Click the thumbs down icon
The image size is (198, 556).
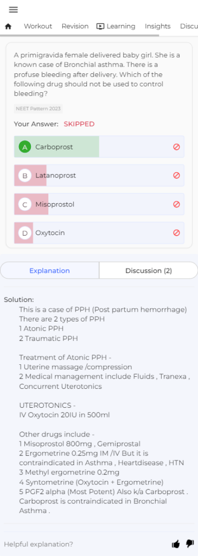[190, 544]
